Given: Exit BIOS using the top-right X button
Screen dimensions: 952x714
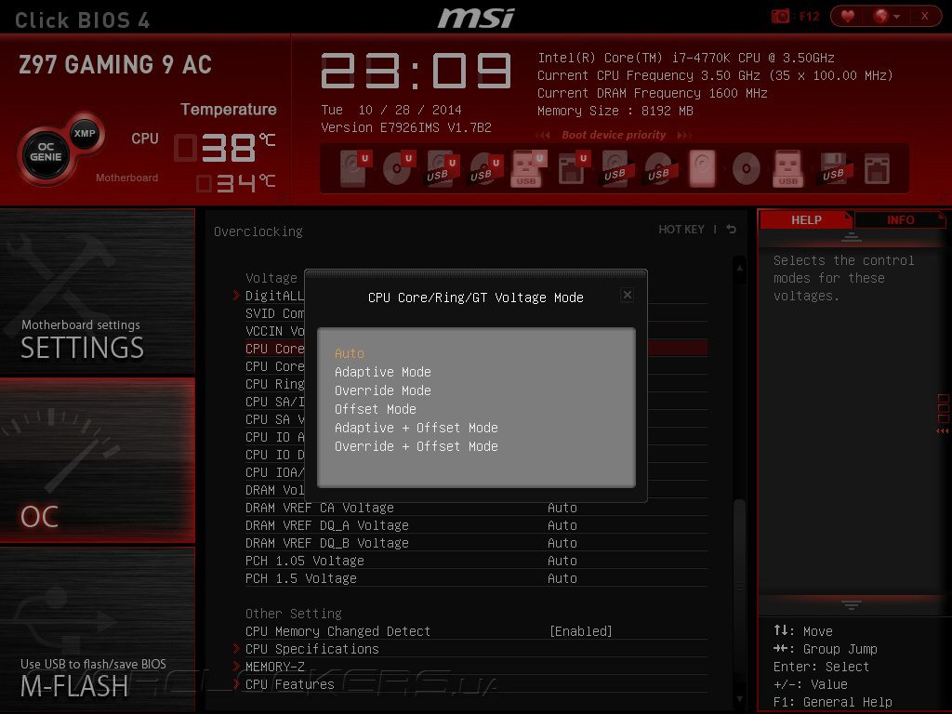Looking at the screenshot, I should pos(924,17).
